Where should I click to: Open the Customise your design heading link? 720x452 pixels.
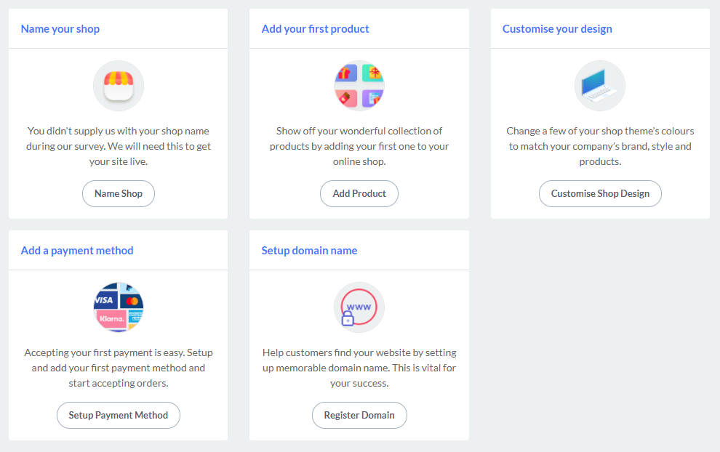(556, 28)
